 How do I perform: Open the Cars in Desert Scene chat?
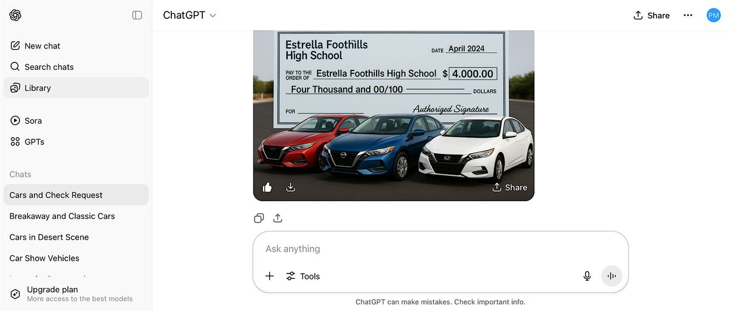tap(76, 237)
